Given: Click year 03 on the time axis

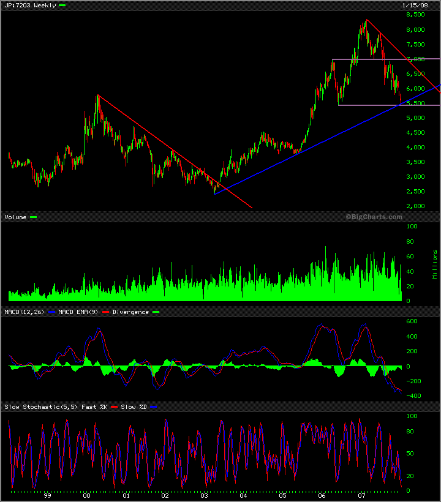Looking at the screenshot, I should (x=204, y=497).
